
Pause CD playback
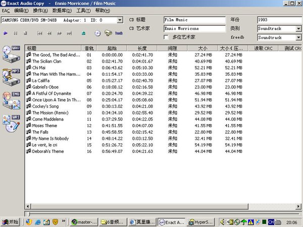(x=16, y=33)
